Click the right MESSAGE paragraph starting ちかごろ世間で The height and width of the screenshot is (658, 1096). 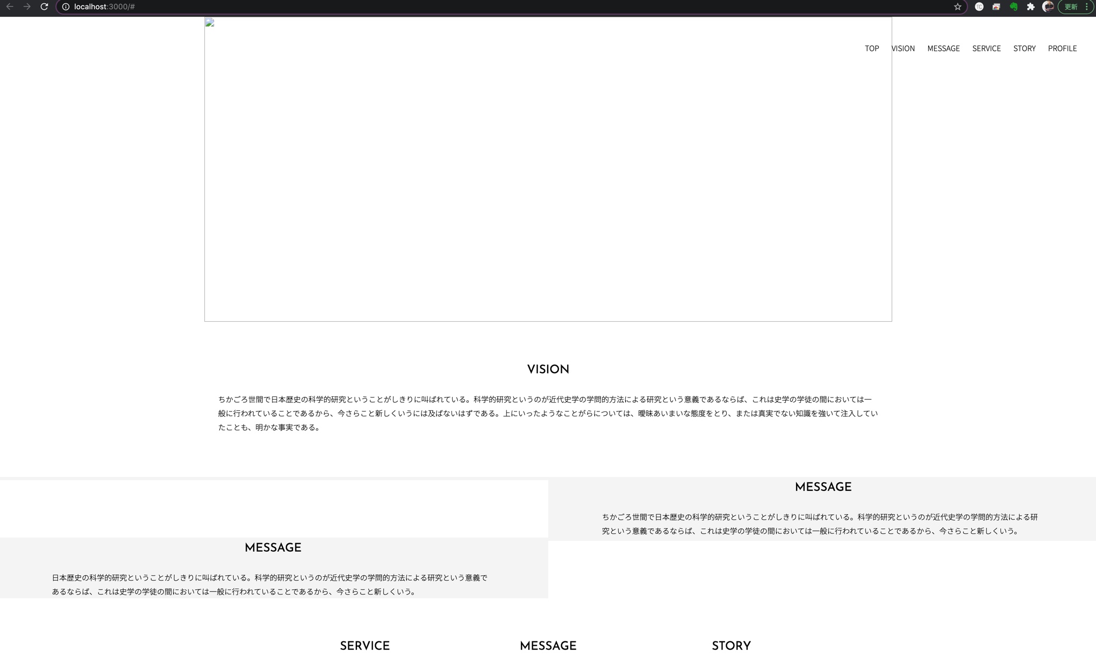tap(820, 524)
